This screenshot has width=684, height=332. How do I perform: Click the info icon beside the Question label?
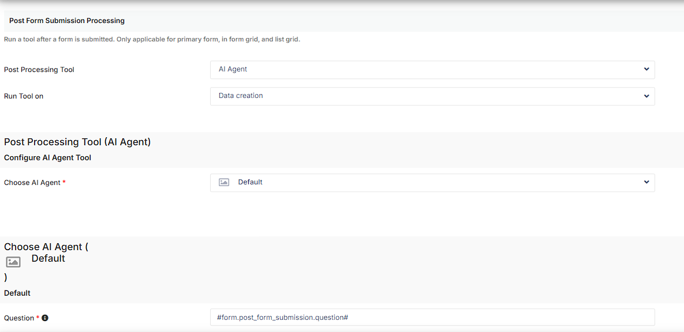(45, 318)
